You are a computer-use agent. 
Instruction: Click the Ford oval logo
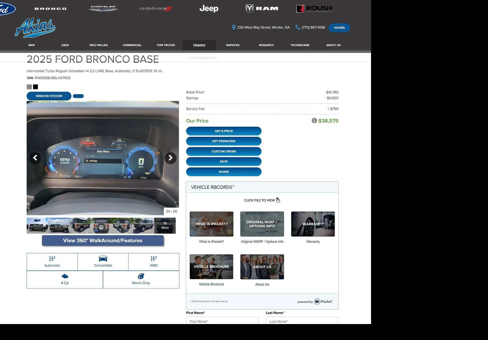pyautogui.click(x=7, y=9)
